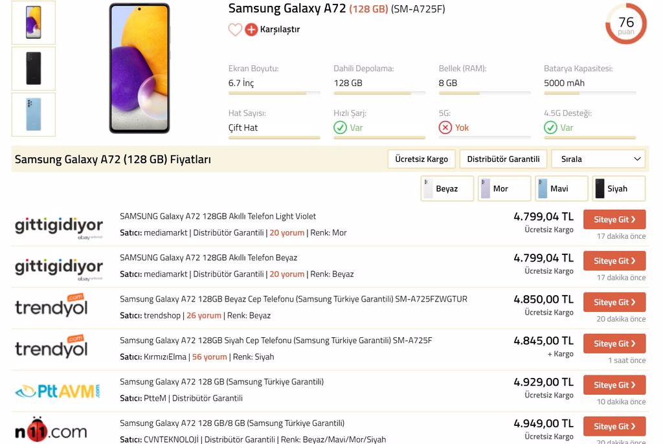This screenshot has width=663, height=444.
Task: View the purple phone front thumbnail
Action: point(34,23)
